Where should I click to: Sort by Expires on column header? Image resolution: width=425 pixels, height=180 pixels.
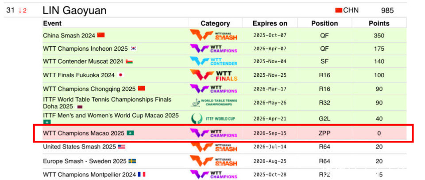[x=270, y=23]
